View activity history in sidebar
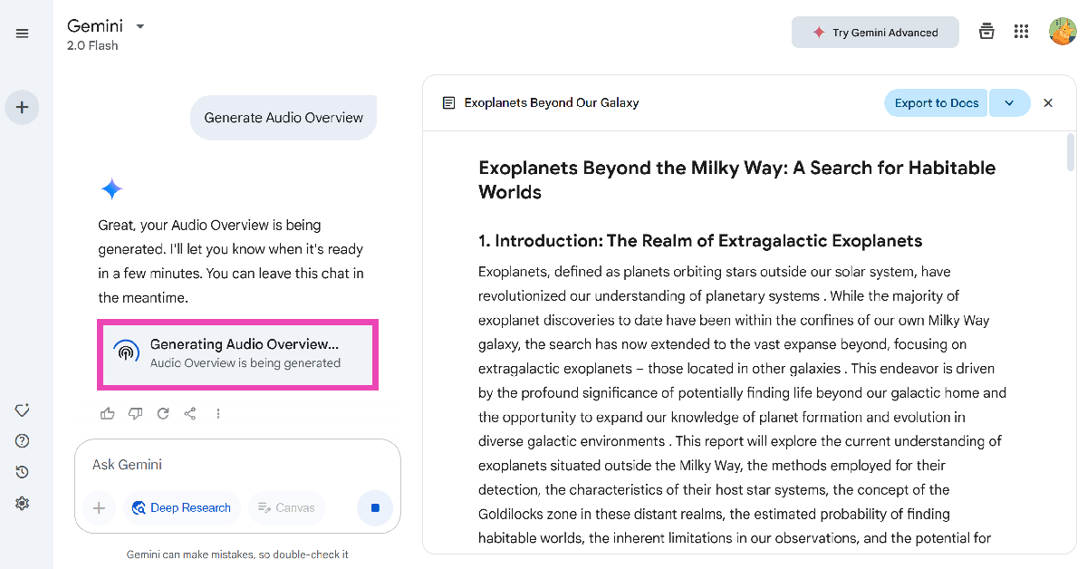 point(23,472)
